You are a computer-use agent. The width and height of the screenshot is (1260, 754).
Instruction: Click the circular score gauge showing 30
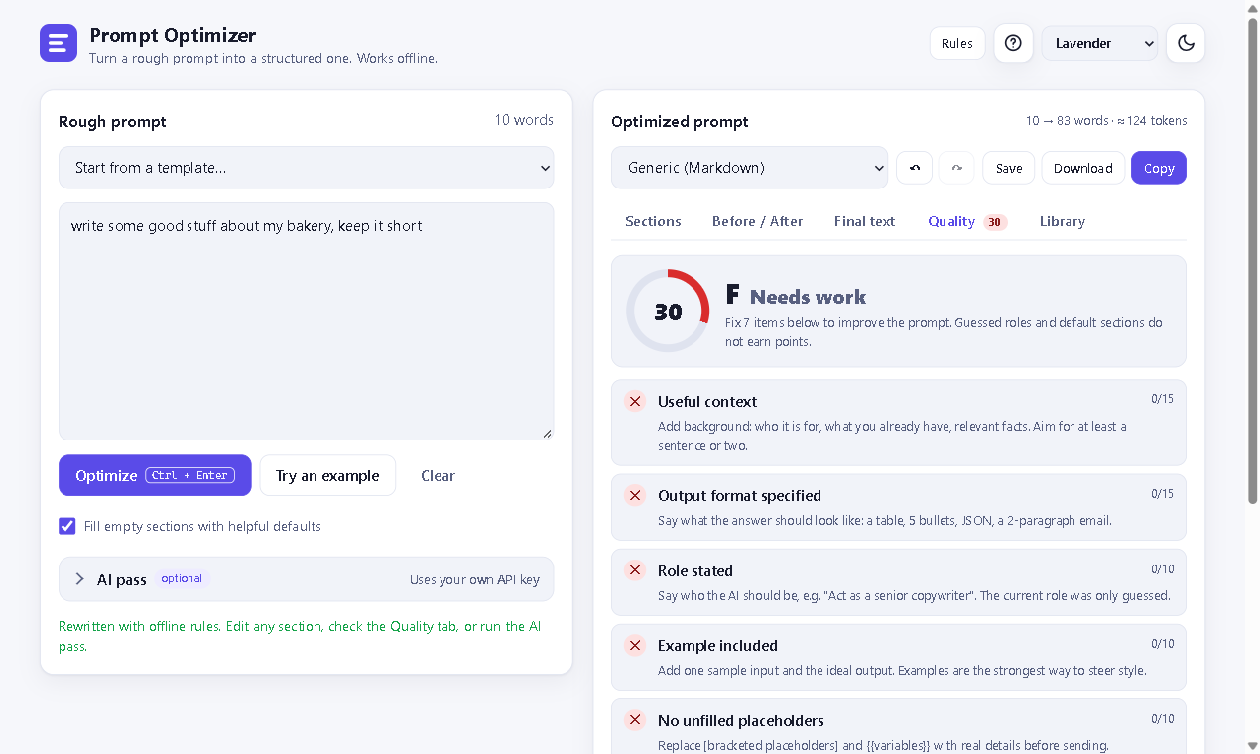[668, 311]
